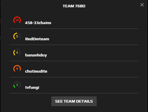Image resolution: width=148 pixels, height=112 pixels.
Task: Open the RedDmteam player name
Action: pyautogui.click(x=37, y=39)
